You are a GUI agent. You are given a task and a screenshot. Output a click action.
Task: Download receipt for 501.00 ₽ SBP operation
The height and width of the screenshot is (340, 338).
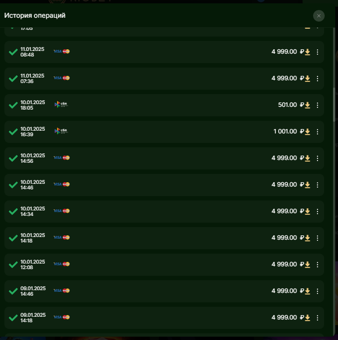(308, 105)
